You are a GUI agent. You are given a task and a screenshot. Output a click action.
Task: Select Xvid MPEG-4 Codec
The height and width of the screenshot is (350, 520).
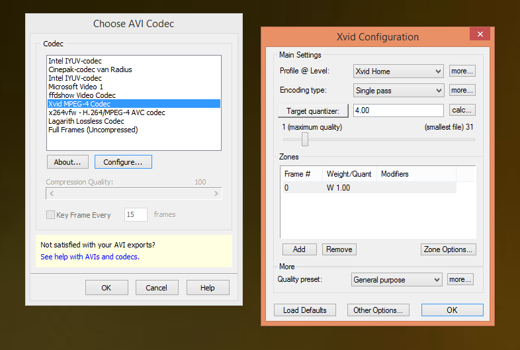coord(134,104)
